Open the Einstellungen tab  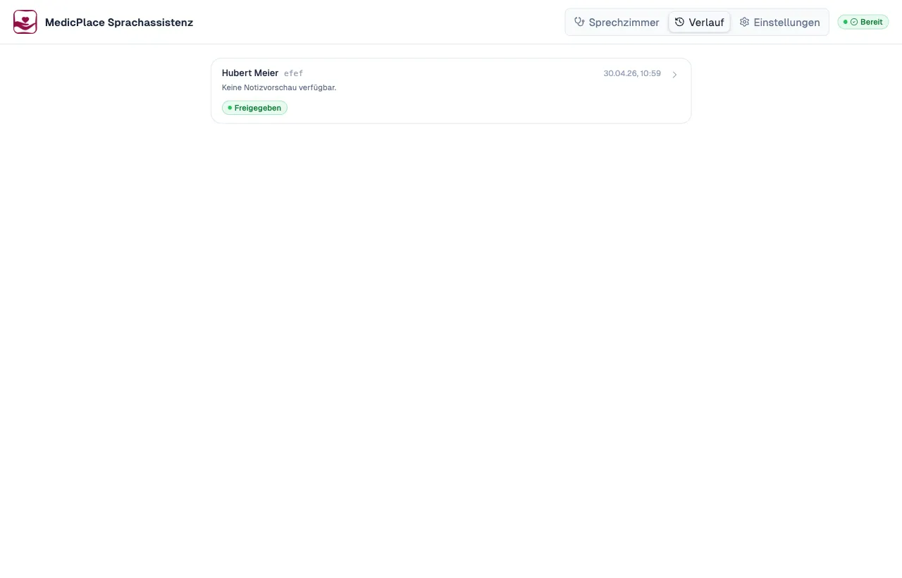tap(779, 22)
